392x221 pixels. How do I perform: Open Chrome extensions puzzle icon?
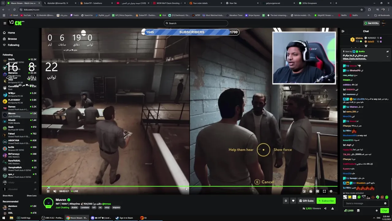(x=369, y=10)
